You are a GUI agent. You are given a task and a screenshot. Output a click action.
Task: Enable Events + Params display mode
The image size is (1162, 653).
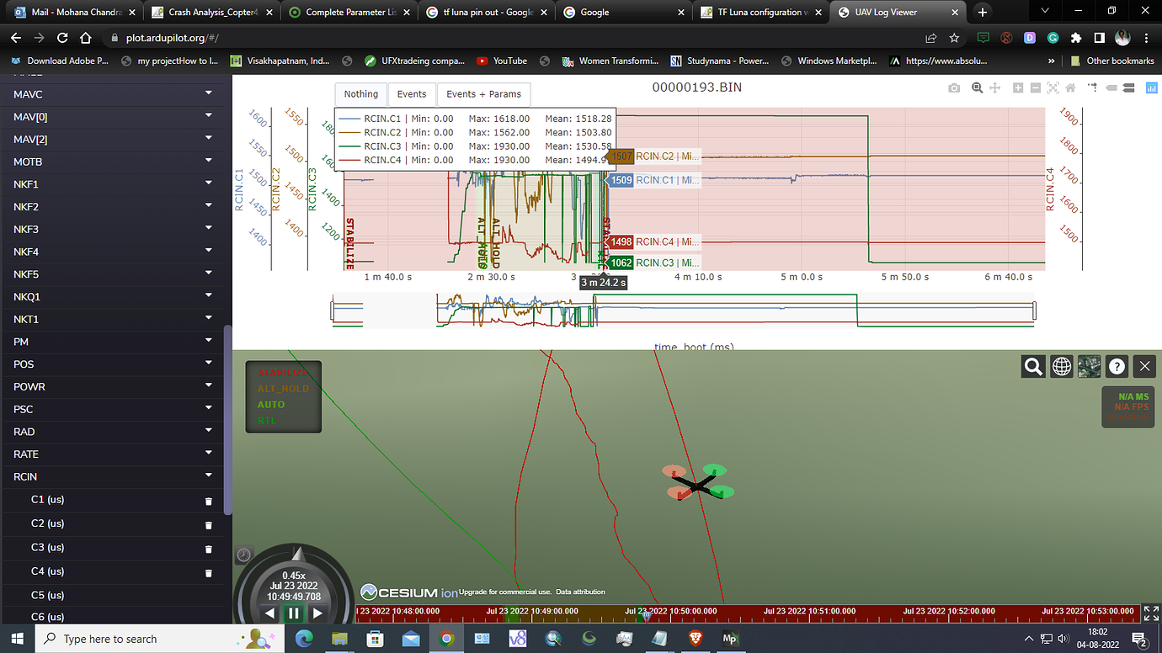point(483,94)
